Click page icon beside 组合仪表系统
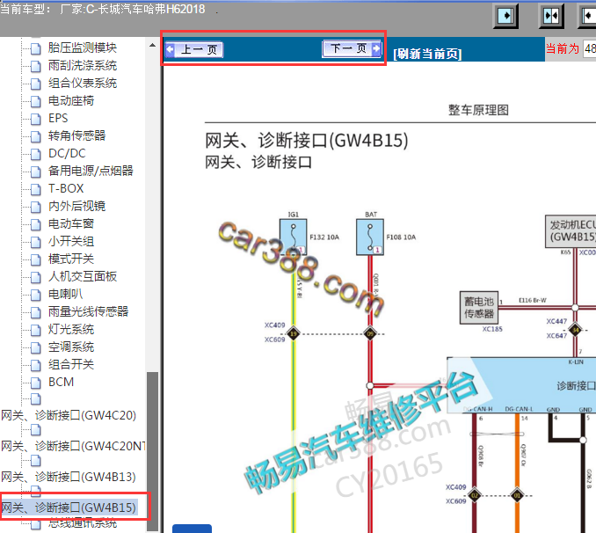Viewport: 596px width, 533px height. pyautogui.click(x=36, y=84)
